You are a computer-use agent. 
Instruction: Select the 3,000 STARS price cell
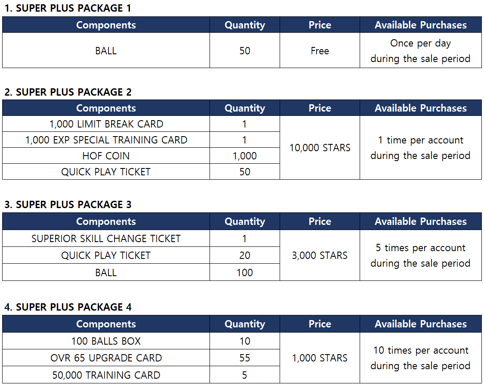[320, 255]
